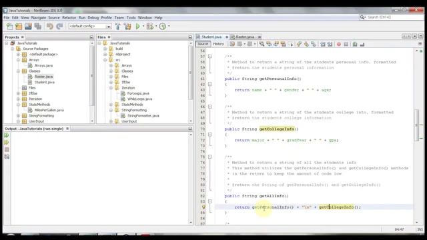The height and width of the screenshot is (240, 427).
Task: Click Find Next Occurrence in editor toolbar
Action: pos(276,44)
